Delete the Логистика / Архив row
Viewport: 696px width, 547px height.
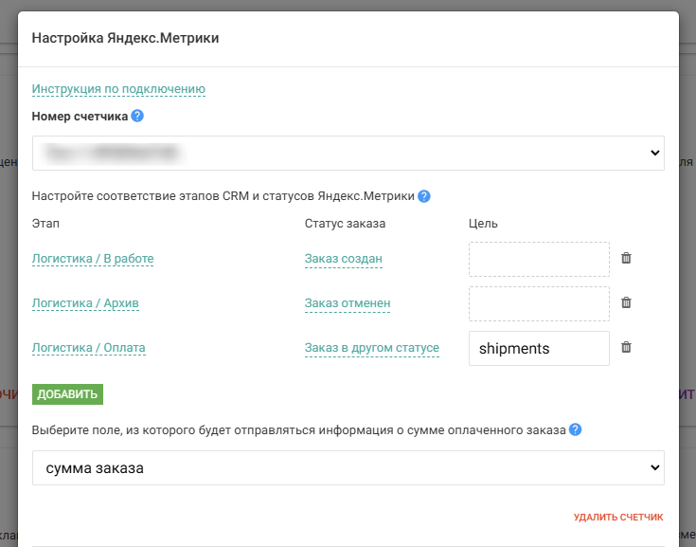point(626,302)
